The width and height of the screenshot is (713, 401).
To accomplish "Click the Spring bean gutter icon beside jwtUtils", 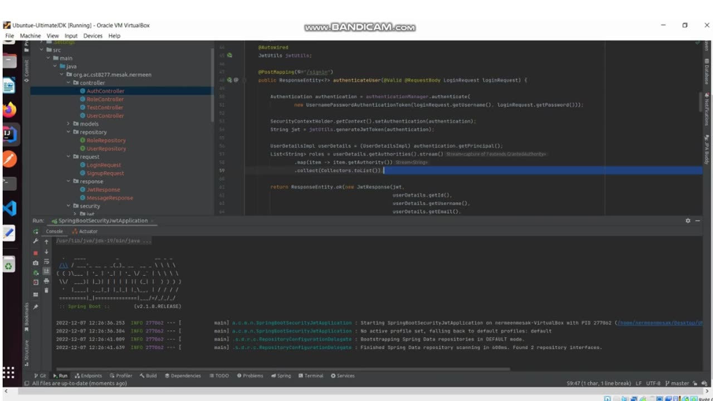I will tap(229, 55).
